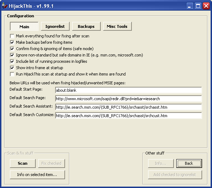Image resolution: width=212 pixels, height=188 pixels.
Task: Enable Run HijackThis scan at startup
Action: click(12, 74)
